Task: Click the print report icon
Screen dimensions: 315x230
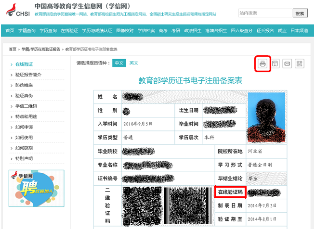Action: pos(262,64)
